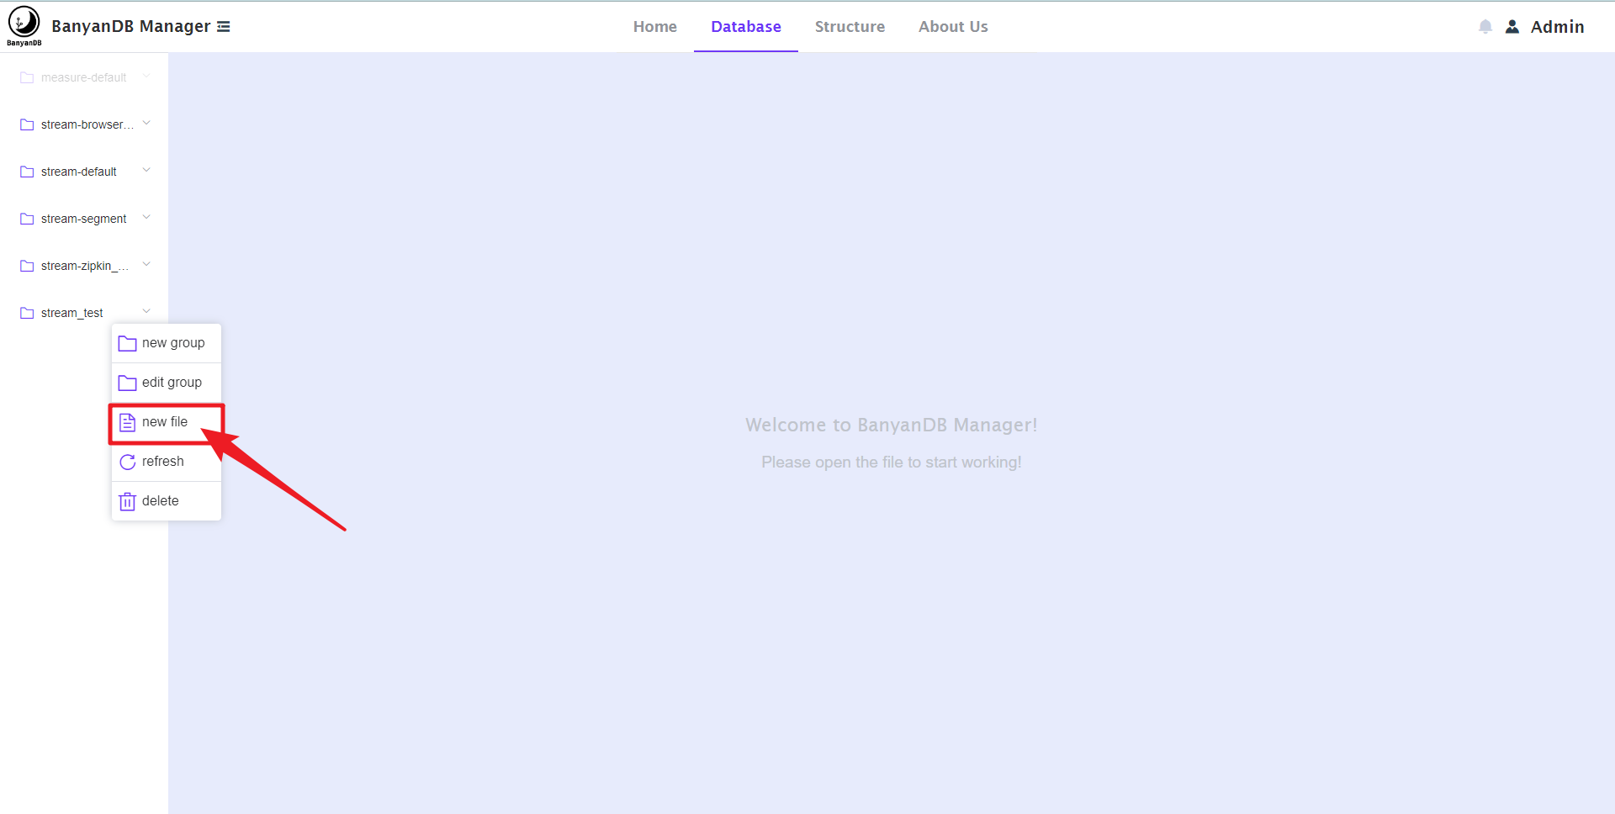Expand the stream-segment group chevron
This screenshot has width=1615, height=814.
click(x=146, y=218)
